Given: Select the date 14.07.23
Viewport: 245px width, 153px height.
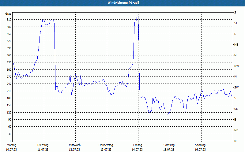Looking at the screenshot, I should (x=137, y=150).
